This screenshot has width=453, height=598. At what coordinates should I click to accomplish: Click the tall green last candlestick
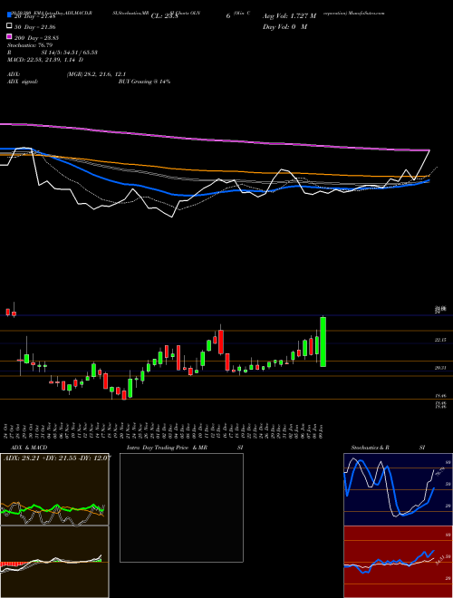pyautogui.click(x=323, y=342)
